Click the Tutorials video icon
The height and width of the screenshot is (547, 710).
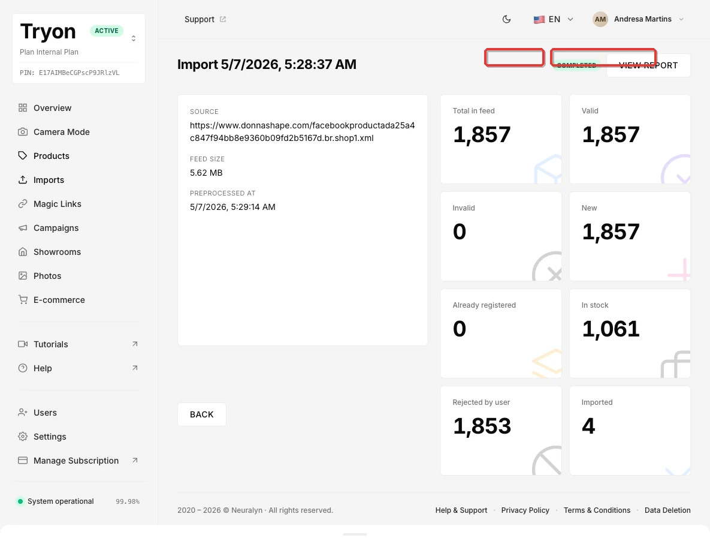(x=23, y=344)
